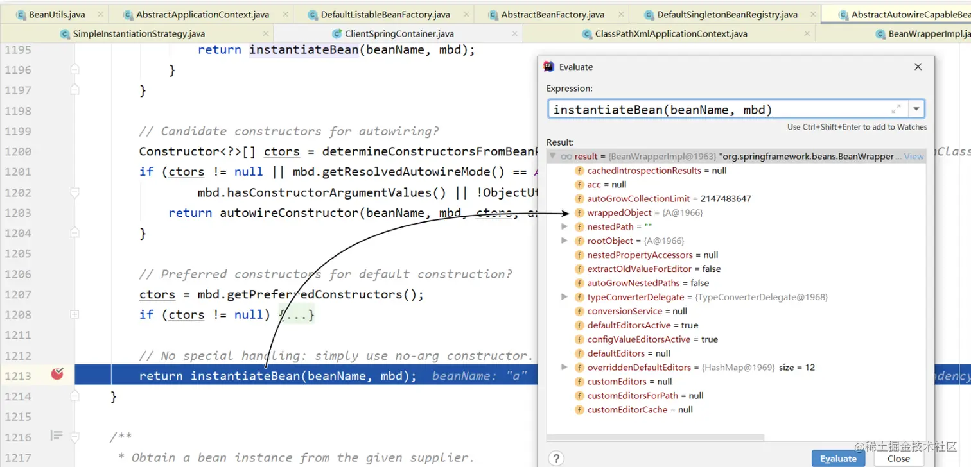Click the field icon beside conversionService
Image resolution: width=971 pixels, height=467 pixels.
click(579, 311)
